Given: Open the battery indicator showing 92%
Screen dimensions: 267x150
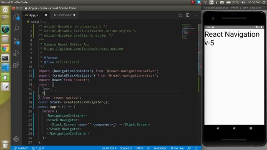Looking at the screenshot, I should [x=233, y=2].
